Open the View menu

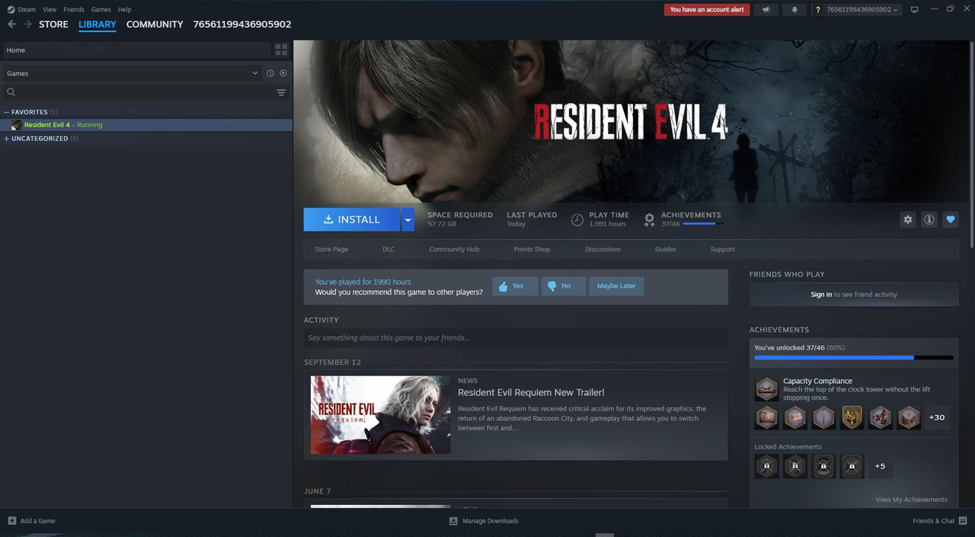point(50,10)
